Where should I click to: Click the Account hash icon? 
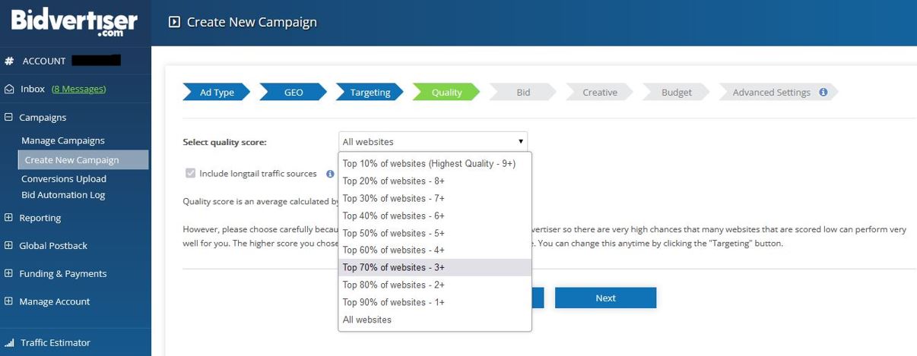9,61
